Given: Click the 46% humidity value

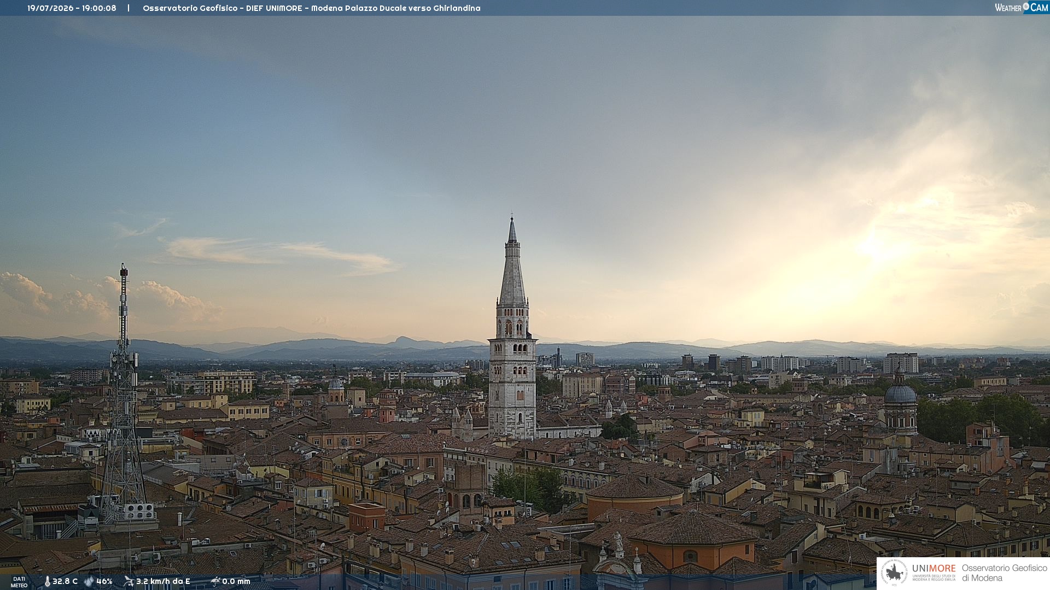Looking at the screenshot, I should point(104,581).
